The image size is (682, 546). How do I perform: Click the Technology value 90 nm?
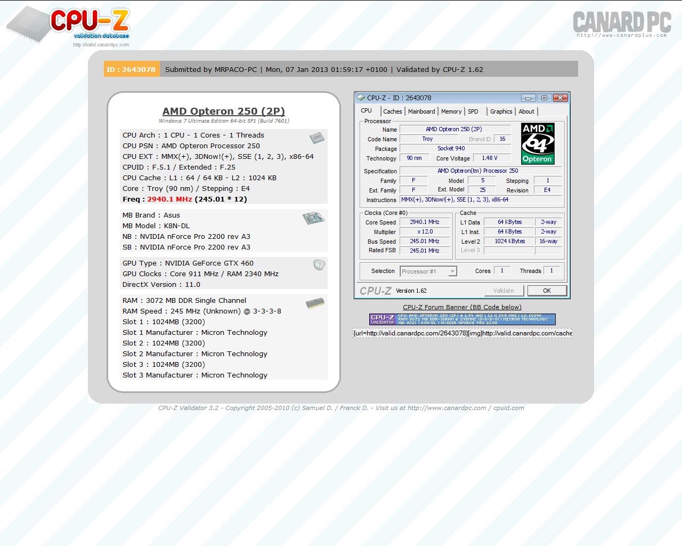tap(414, 158)
